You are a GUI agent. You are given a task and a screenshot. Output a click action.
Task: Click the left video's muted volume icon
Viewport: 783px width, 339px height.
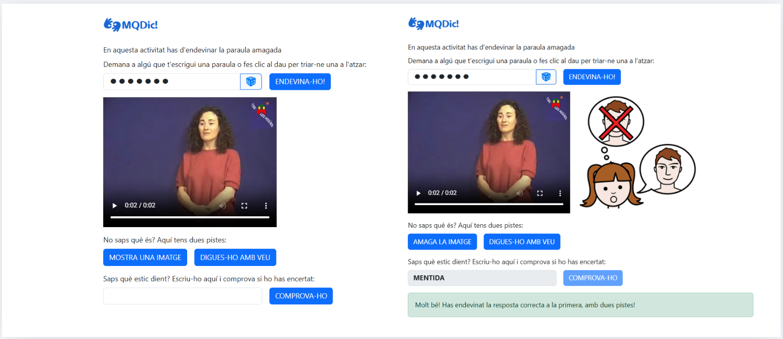(x=223, y=206)
